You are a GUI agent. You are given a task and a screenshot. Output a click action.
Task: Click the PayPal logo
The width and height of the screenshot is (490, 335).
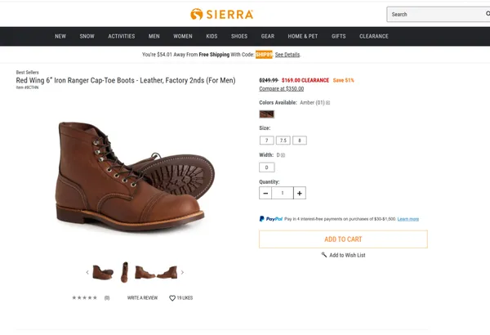(270, 219)
